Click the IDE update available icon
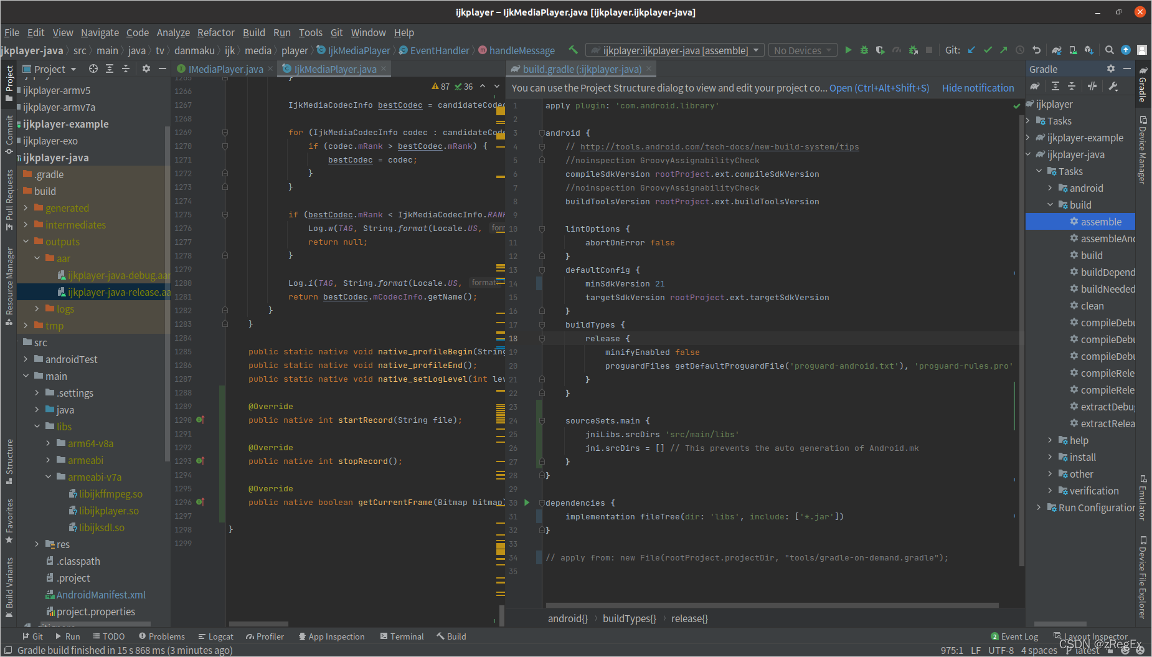The width and height of the screenshot is (1152, 657). coord(1126,50)
